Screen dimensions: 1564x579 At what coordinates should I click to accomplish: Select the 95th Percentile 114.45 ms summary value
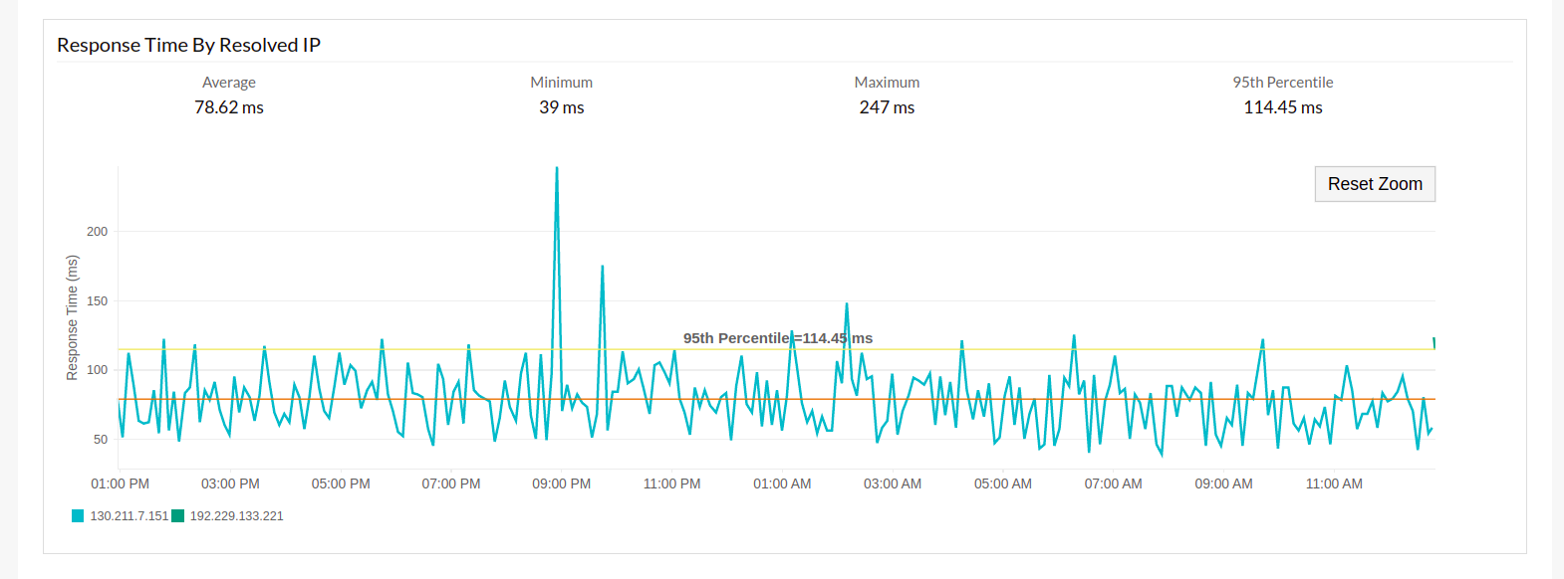(1283, 107)
